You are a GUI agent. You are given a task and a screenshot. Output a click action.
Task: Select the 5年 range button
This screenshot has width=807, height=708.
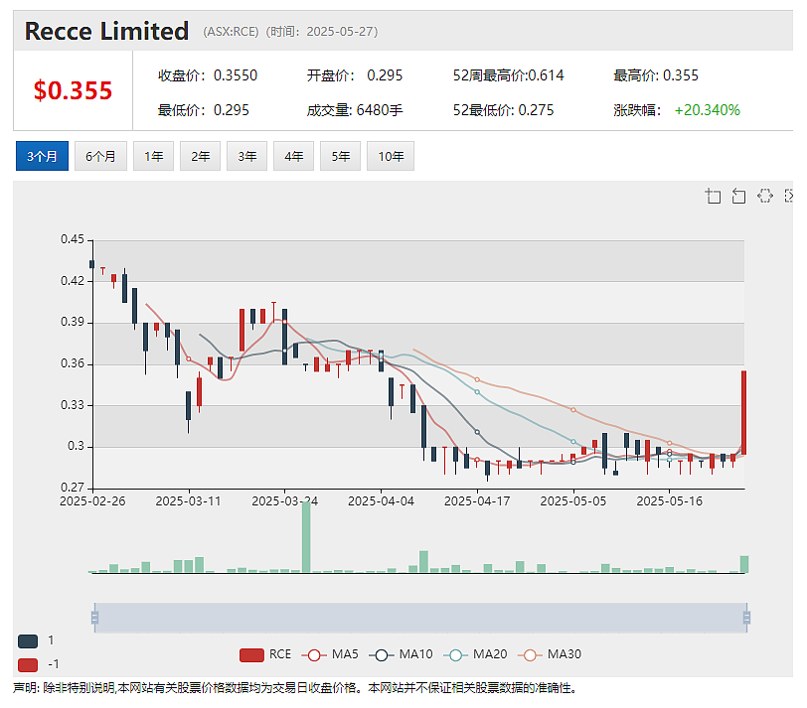tap(341, 156)
